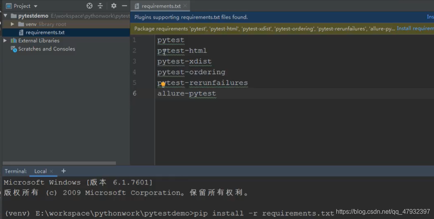Click the venv folder icon
Image resolution: width=434 pixels, height=219 pixels.
[21, 24]
